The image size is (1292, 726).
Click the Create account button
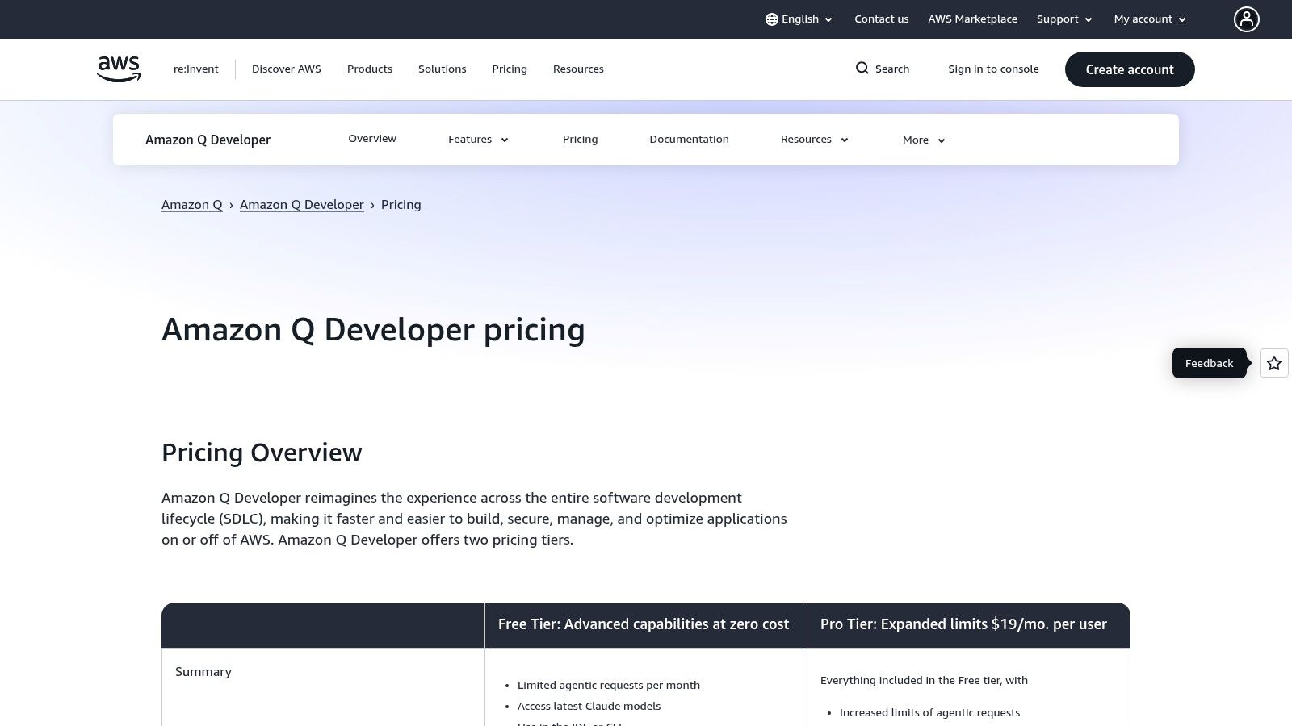[x=1130, y=69]
